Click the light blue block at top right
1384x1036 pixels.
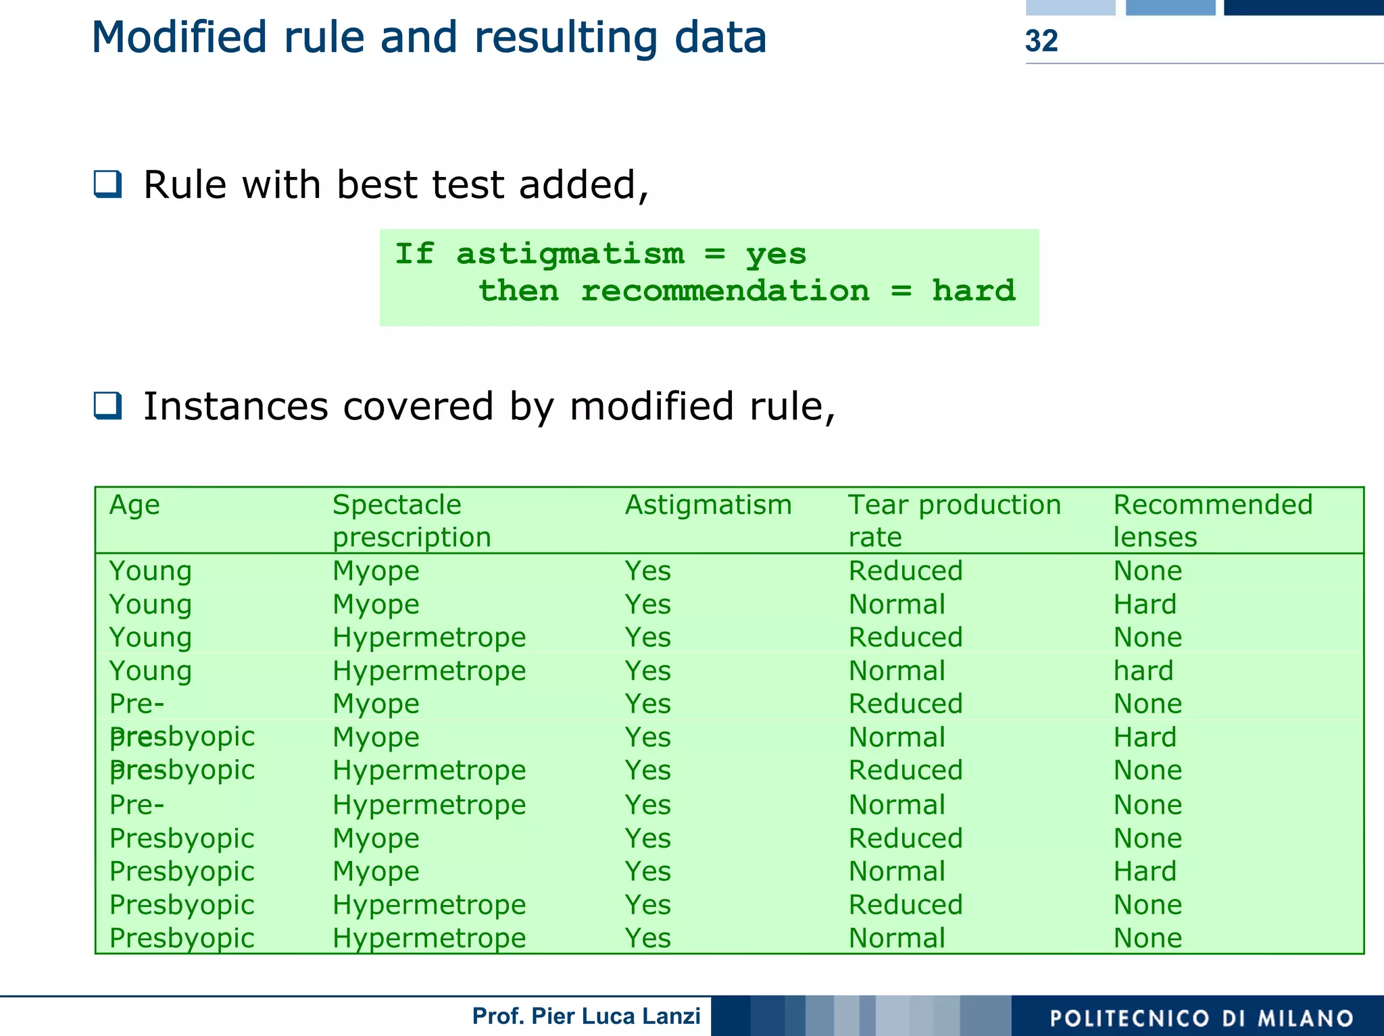(x=1070, y=7)
